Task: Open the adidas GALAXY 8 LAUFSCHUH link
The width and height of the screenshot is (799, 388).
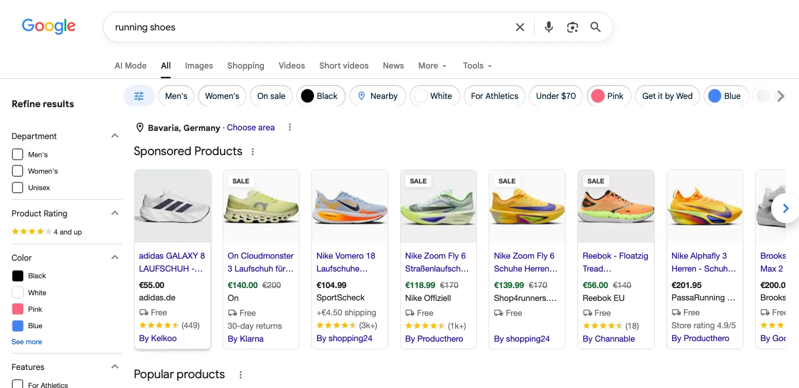Action: tap(172, 262)
